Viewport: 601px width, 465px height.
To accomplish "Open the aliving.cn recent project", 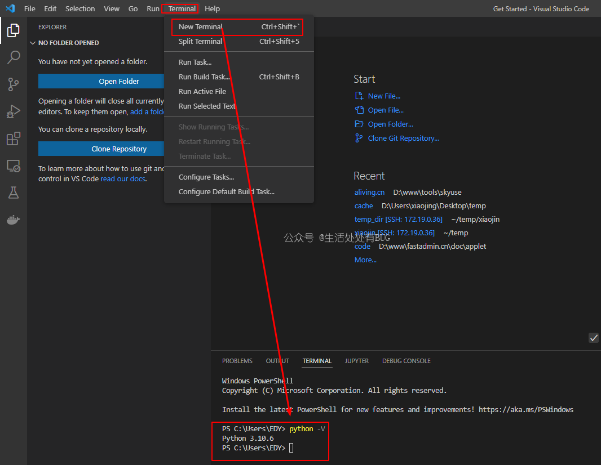I will click(369, 193).
